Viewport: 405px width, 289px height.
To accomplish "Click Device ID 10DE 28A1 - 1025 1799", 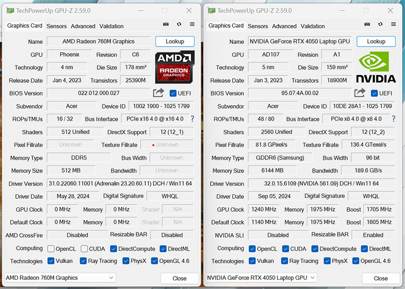I will [362, 106].
